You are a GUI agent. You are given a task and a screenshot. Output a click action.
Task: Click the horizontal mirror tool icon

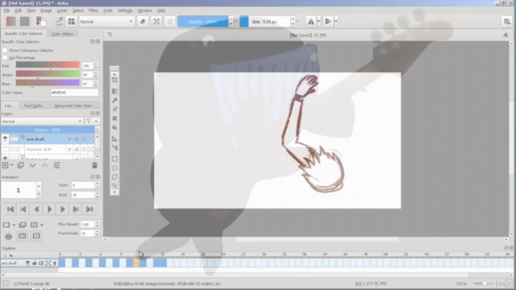click(x=310, y=22)
